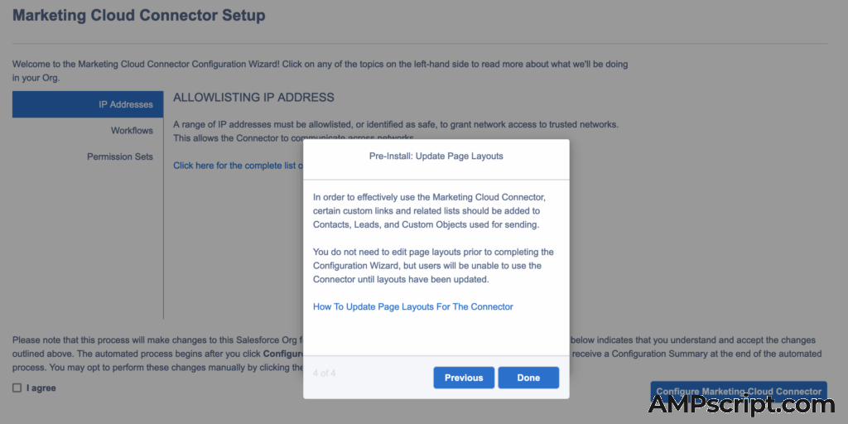Click the dialog's first paragraph about custom links
This screenshot has width=848, height=424.
429,211
